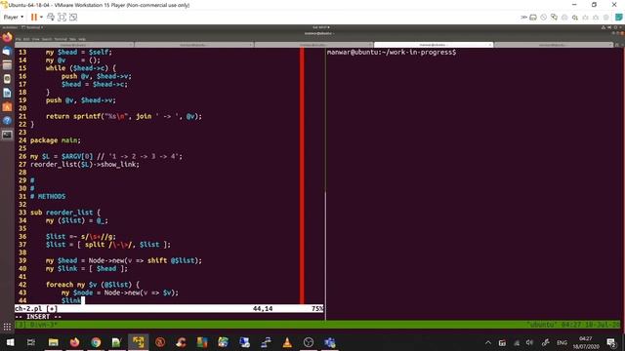Open the terminal File menu
This screenshot has height=351, width=625.
pyautogui.click(x=19, y=39)
